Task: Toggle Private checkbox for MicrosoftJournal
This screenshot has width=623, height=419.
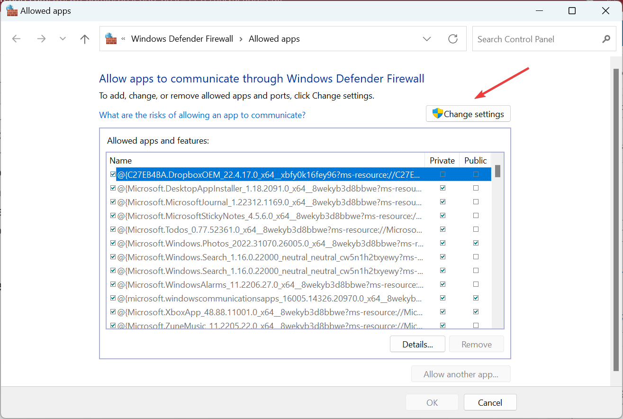Action: pos(442,202)
